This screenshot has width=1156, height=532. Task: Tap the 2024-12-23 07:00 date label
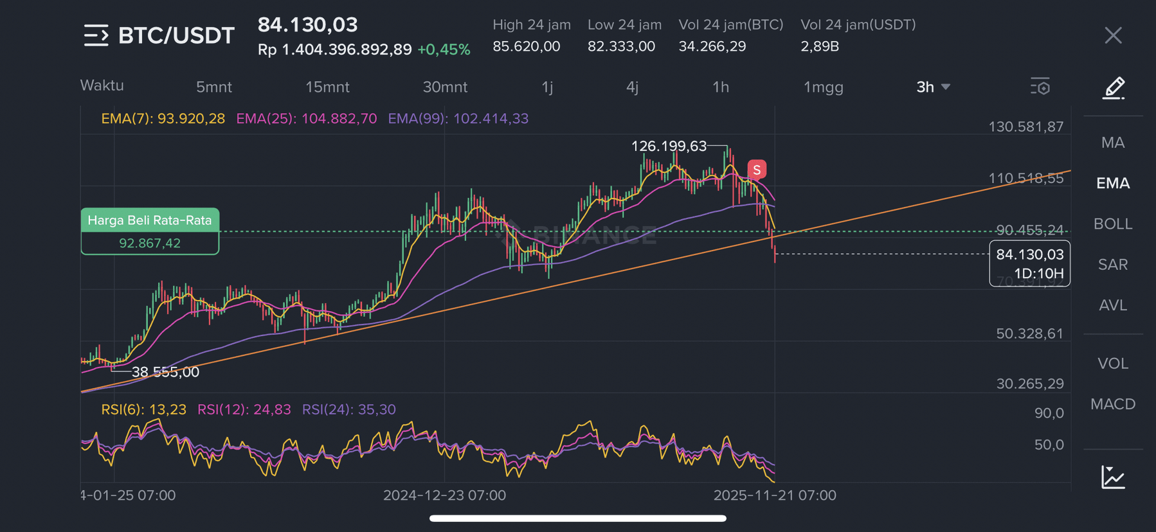click(444, 495)
